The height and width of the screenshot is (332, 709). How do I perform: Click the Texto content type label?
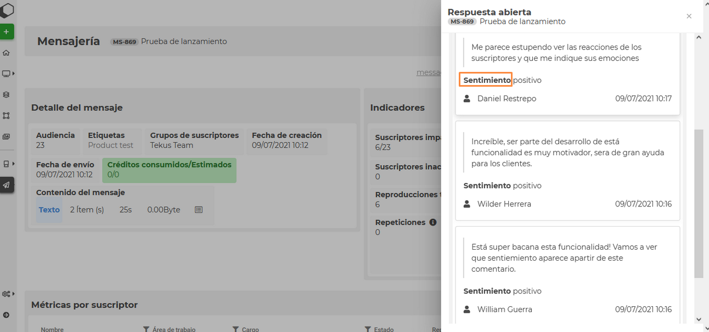pyautogui.click(x=49, y=210)
